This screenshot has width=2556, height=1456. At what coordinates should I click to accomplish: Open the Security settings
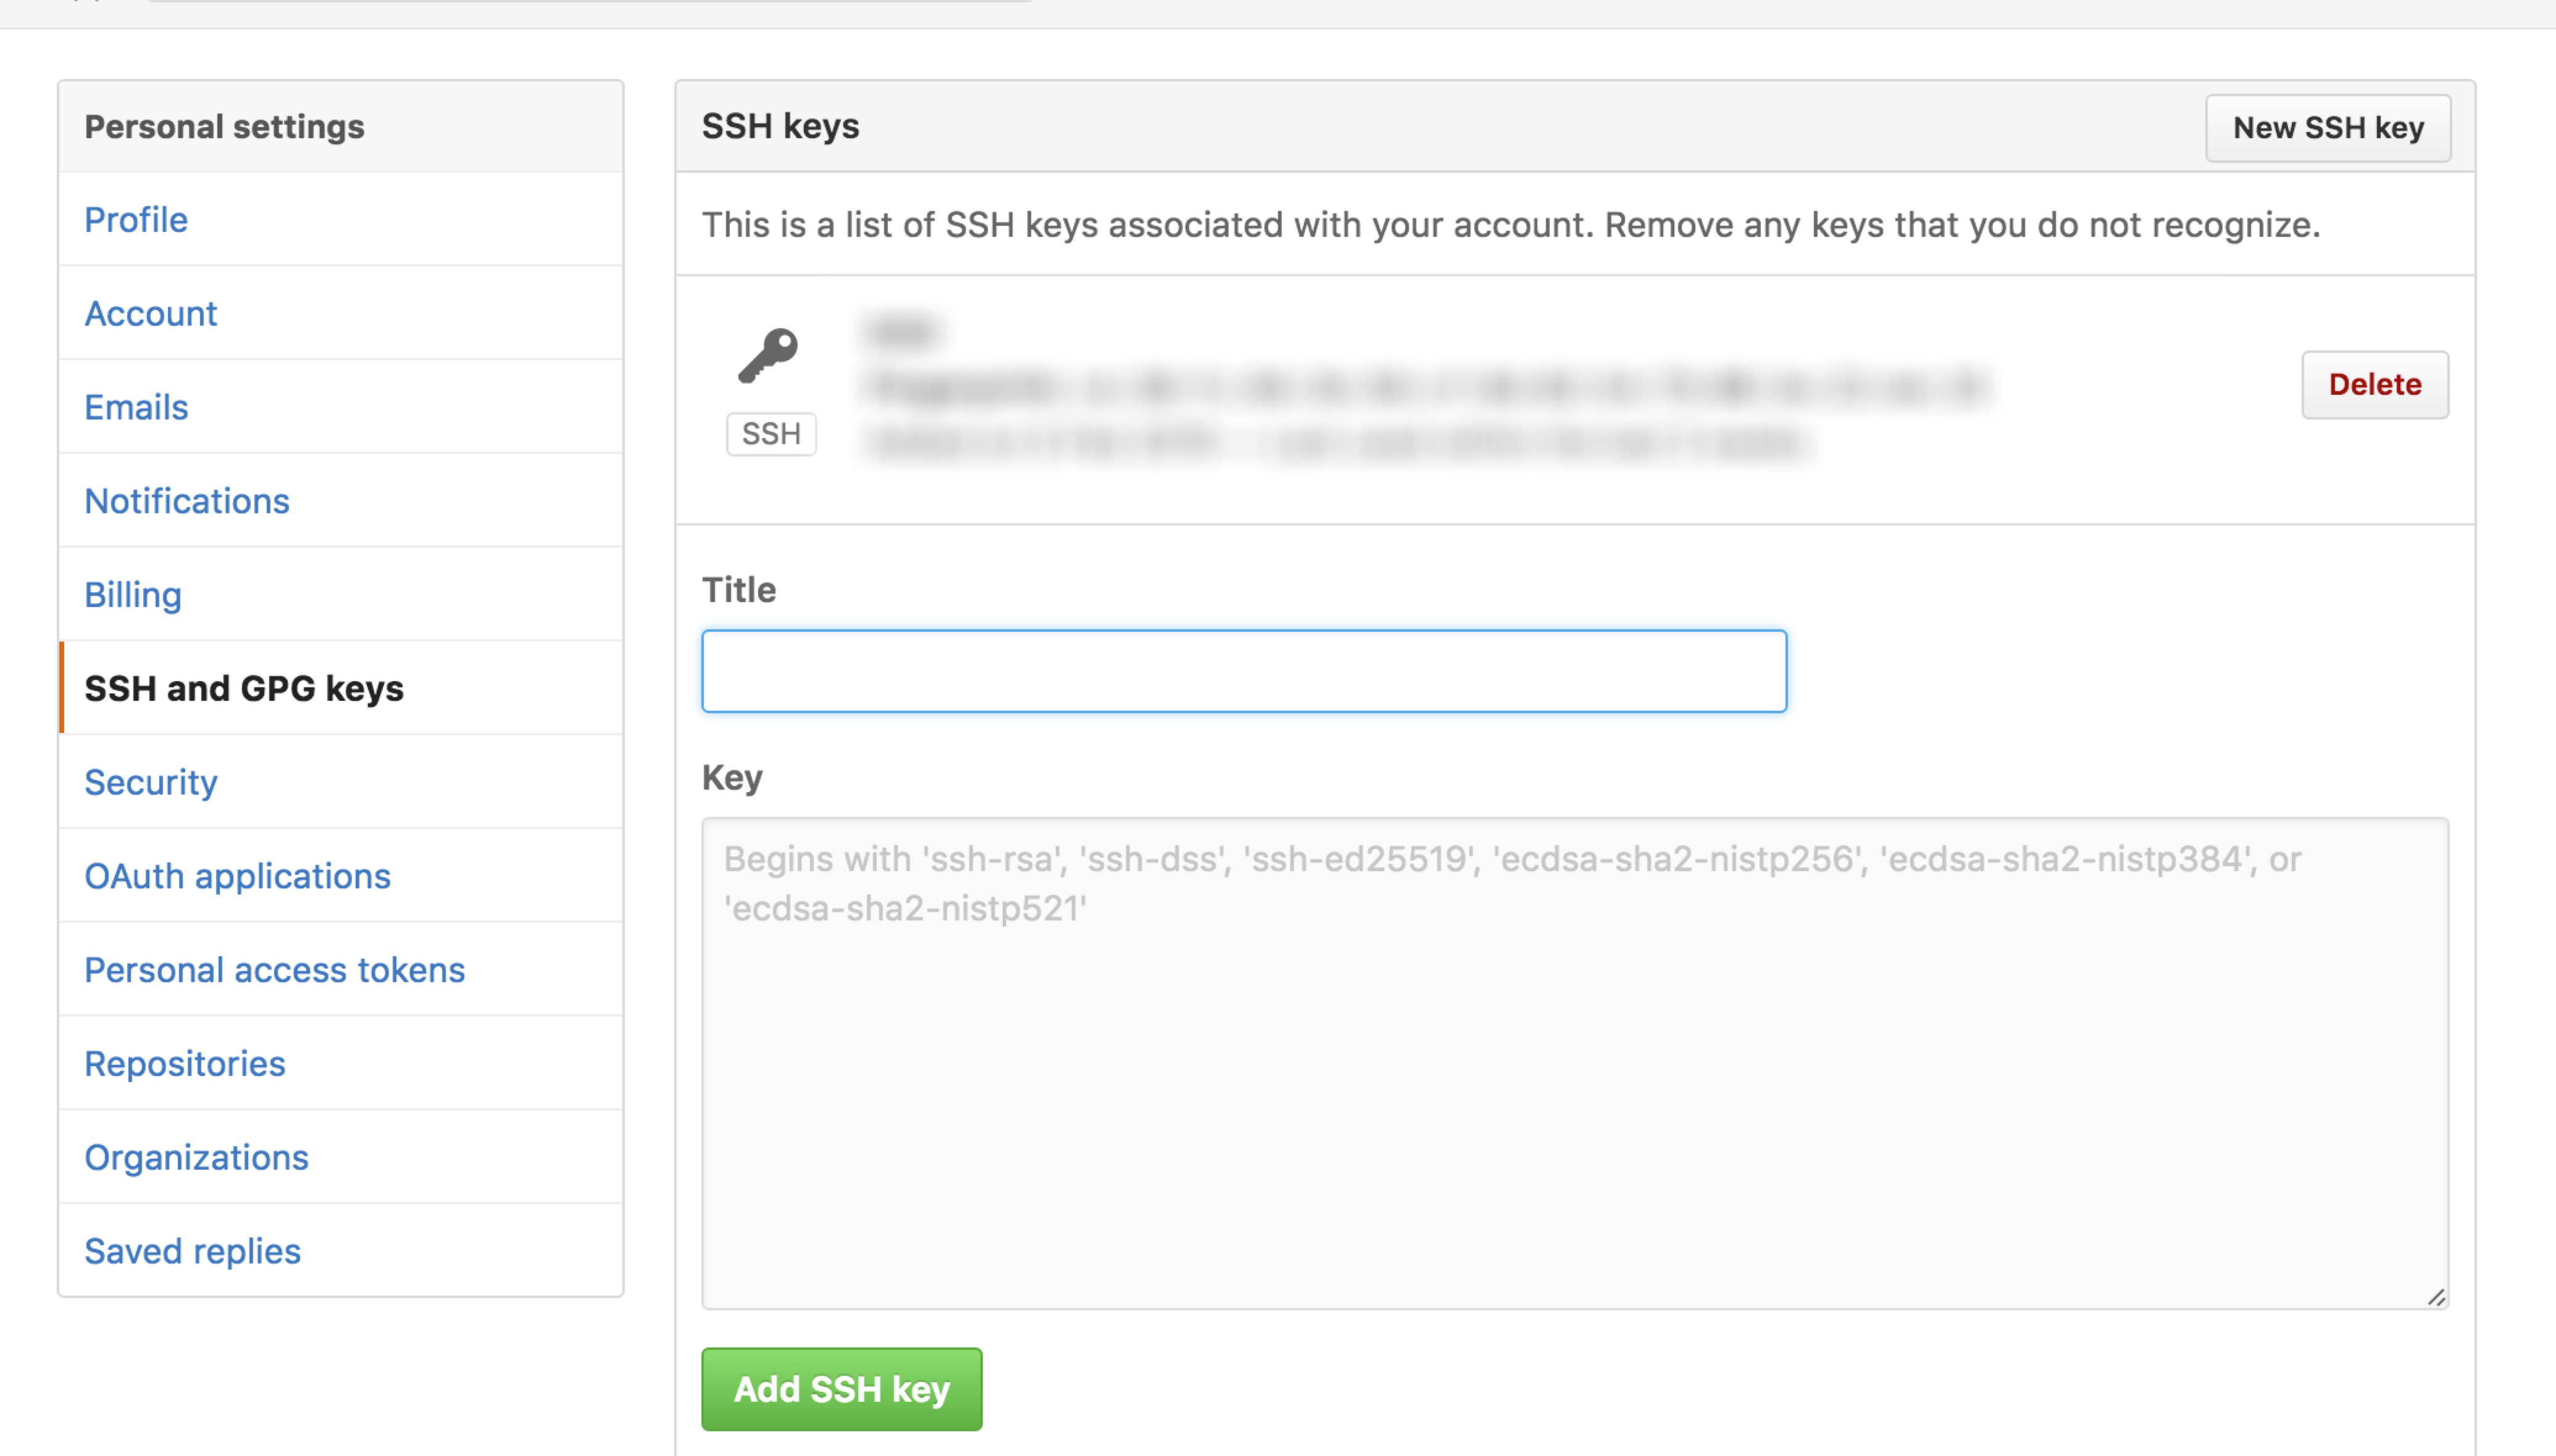pos(150,782)
